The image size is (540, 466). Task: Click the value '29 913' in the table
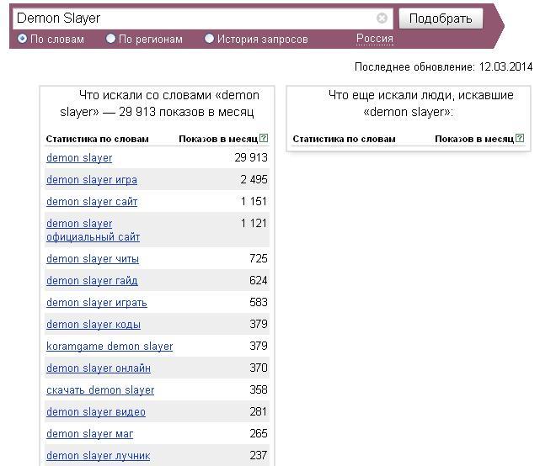click(251, 157)
